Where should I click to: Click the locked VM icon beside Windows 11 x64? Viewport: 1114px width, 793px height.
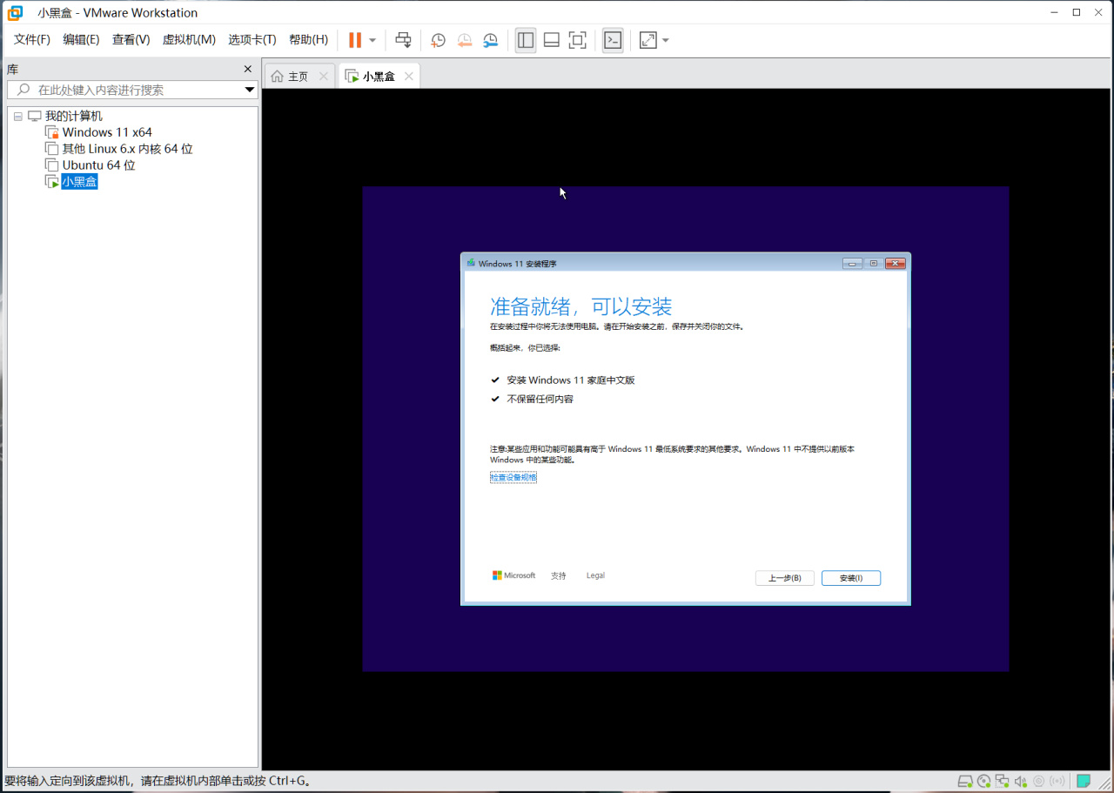pyautogui.click(x=51, y=132)
